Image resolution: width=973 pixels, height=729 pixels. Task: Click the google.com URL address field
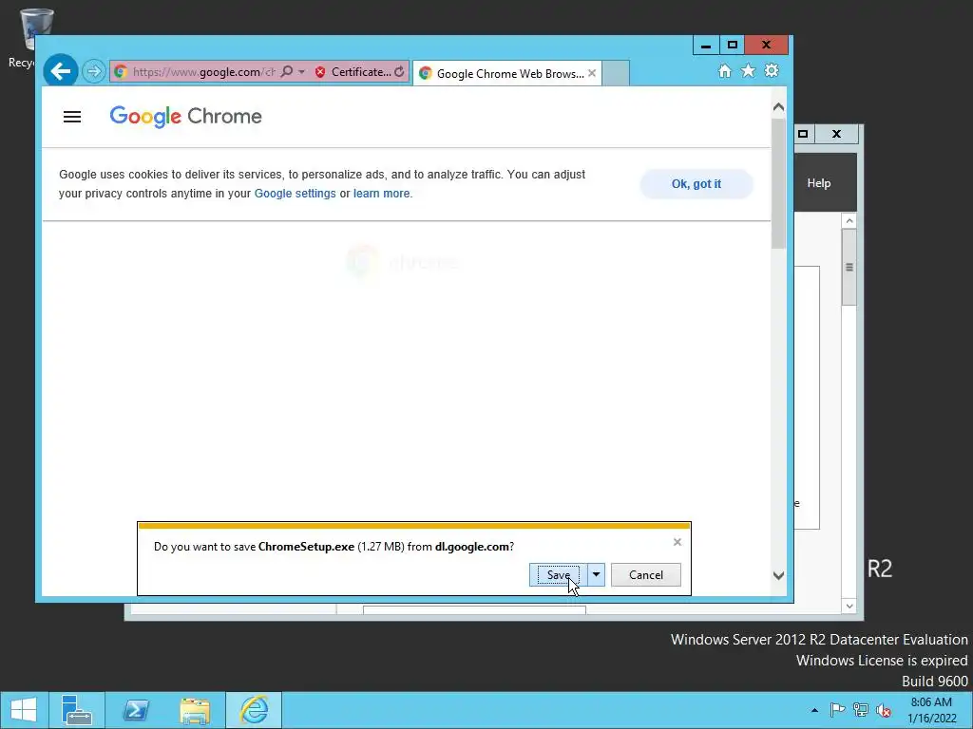pyautogui.click(x=203, y=72)
